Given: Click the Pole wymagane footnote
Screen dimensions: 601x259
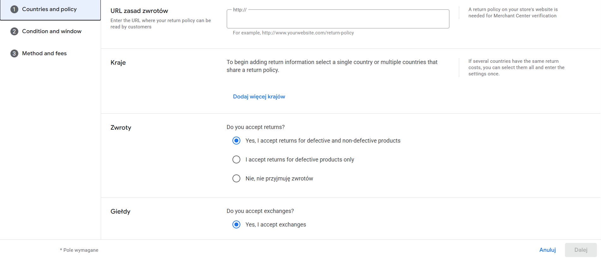Looking at the screenshot, I should (79, 250).
